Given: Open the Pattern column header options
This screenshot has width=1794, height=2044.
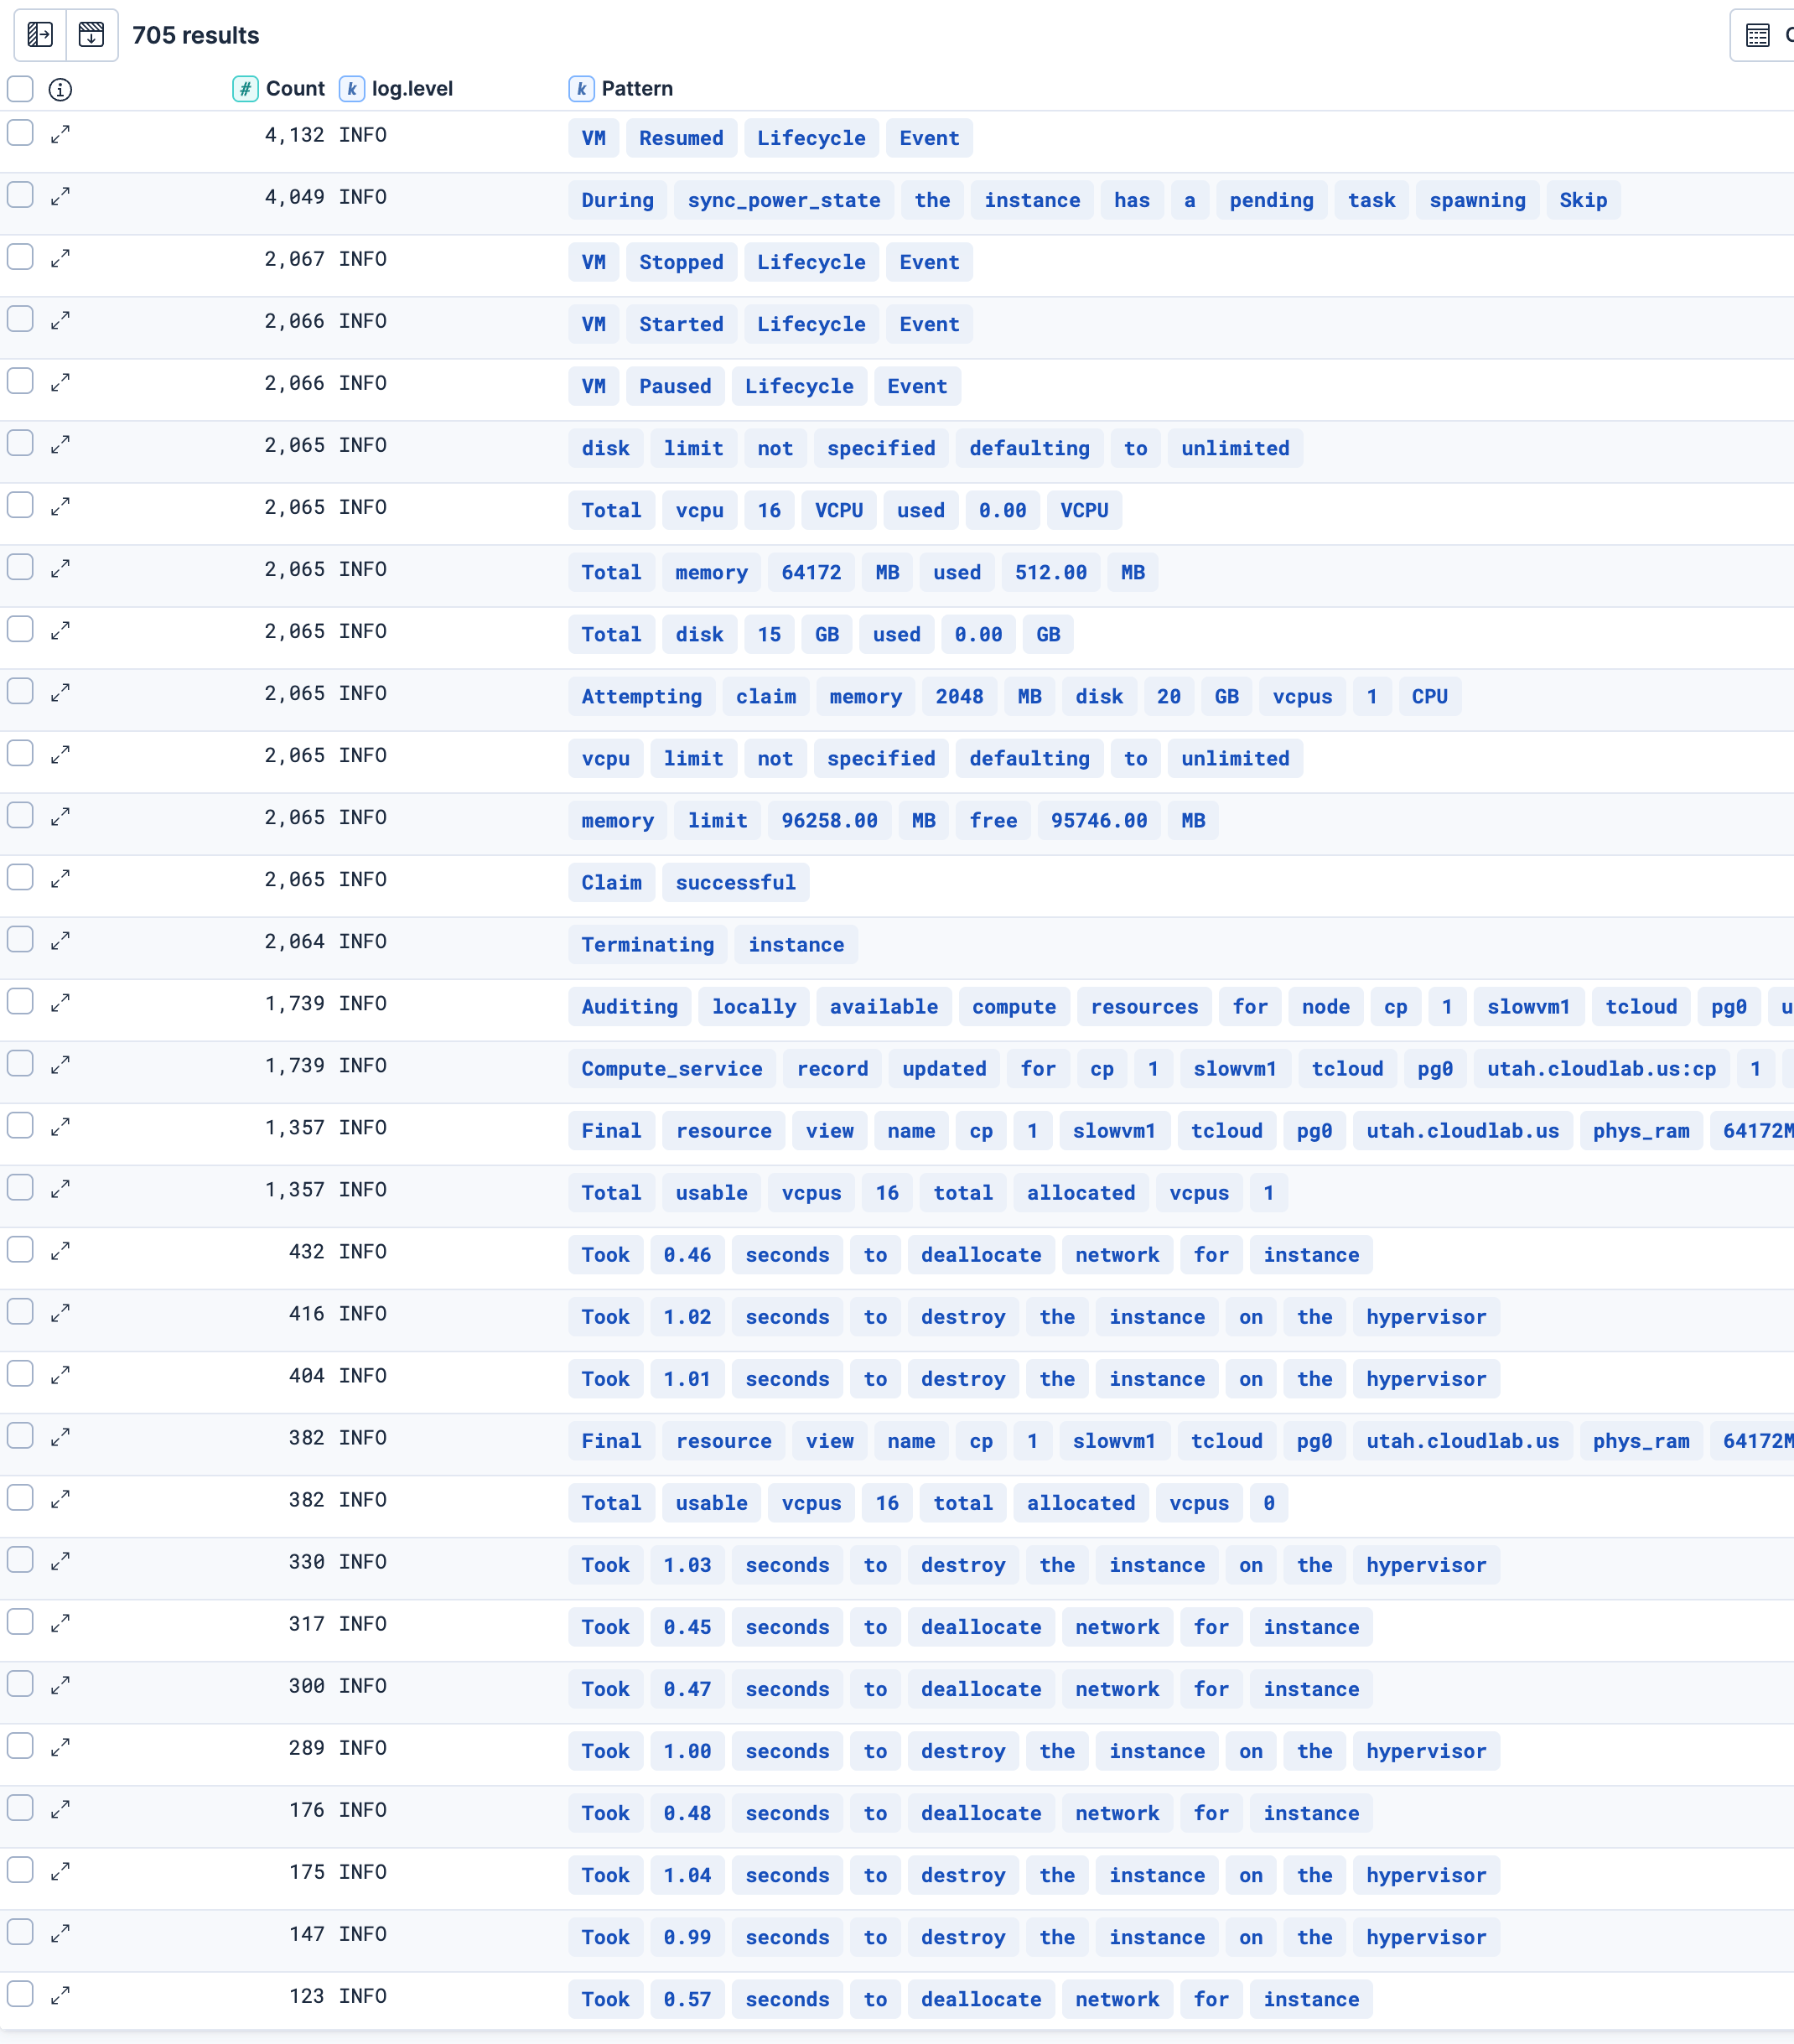Looking at the screenshot, I should coord(637,89).
